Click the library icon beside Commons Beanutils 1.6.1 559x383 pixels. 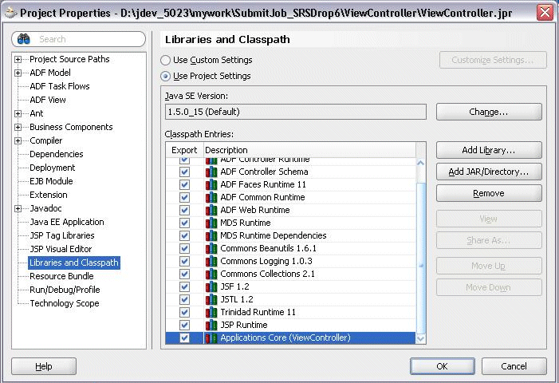click(x=211, y=249)
